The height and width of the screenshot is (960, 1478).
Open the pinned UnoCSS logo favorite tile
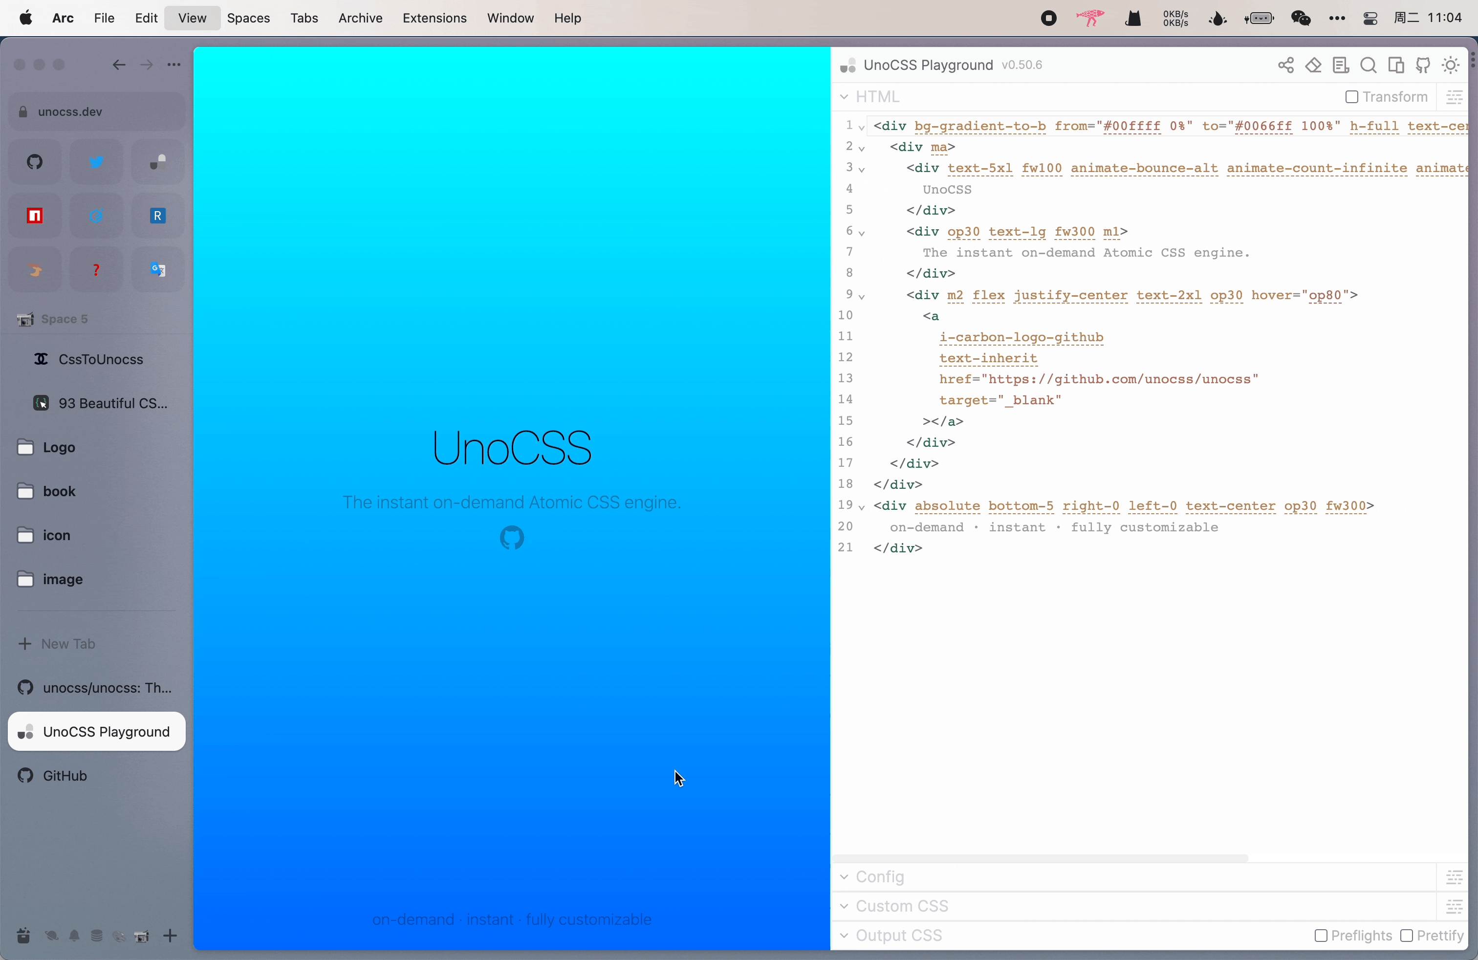[158, 163]
